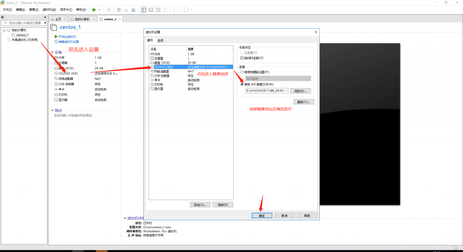Toggle the 启动时连接(O) checkbox
Viewport: 463px width, 252px height.
242,58
